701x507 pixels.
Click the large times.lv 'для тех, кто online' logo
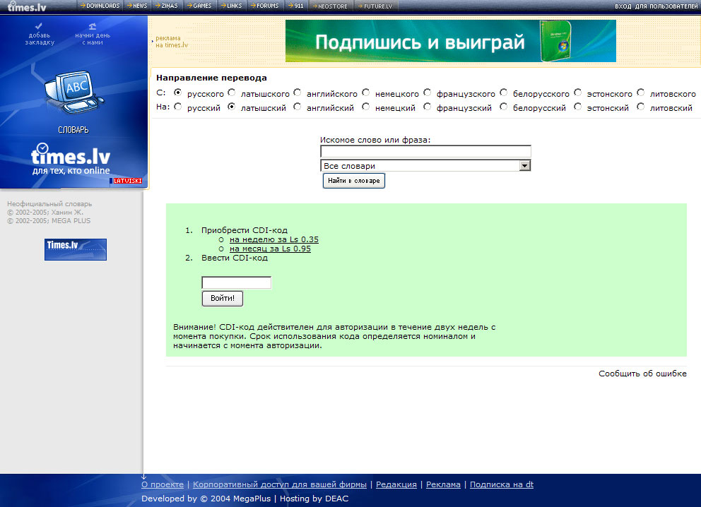pyautogui.click(x=71, y=160)
